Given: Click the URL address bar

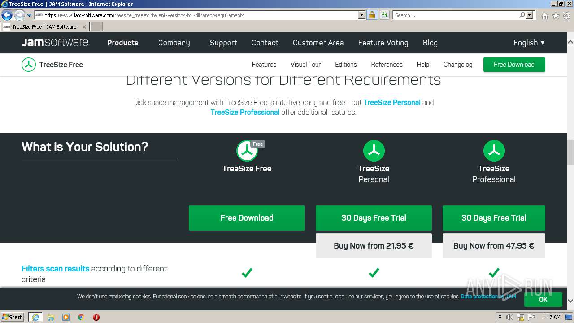Looking at the screenshot, I should [x=196, y=15].
